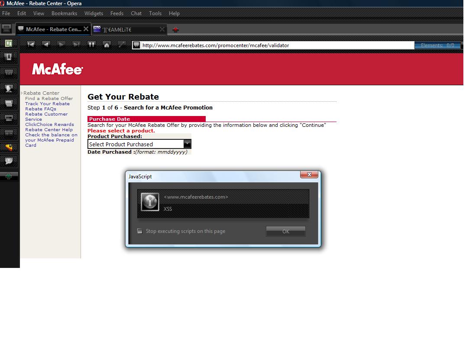Screen dimensions: 469x361
Task: Click the Forward arrow in the toolbar
Action: tap(61, 45)
